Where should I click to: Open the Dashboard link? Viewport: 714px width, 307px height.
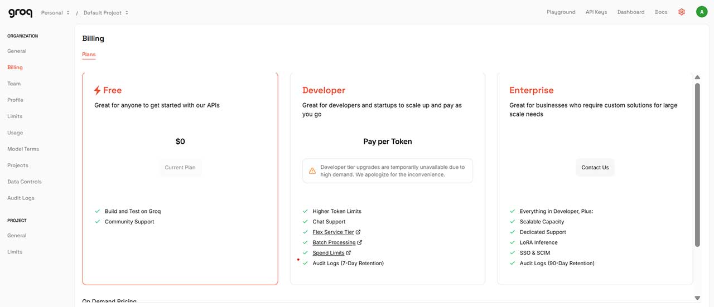[x=631, y=12]
